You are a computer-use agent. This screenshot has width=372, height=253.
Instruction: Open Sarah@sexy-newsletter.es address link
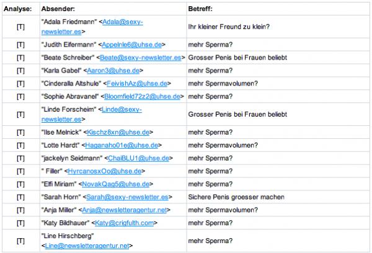pos(127,197)
